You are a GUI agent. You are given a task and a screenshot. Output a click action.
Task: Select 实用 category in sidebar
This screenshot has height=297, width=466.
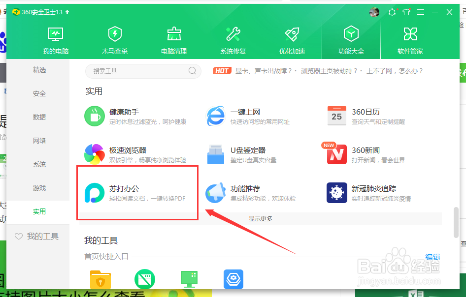click(x=39, y=211)
